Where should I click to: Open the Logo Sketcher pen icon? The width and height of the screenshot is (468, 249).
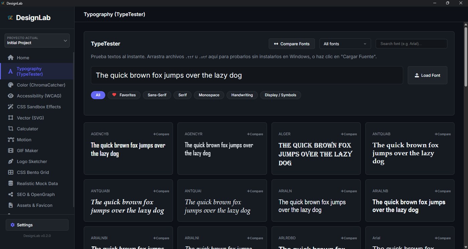click(11, 161)
